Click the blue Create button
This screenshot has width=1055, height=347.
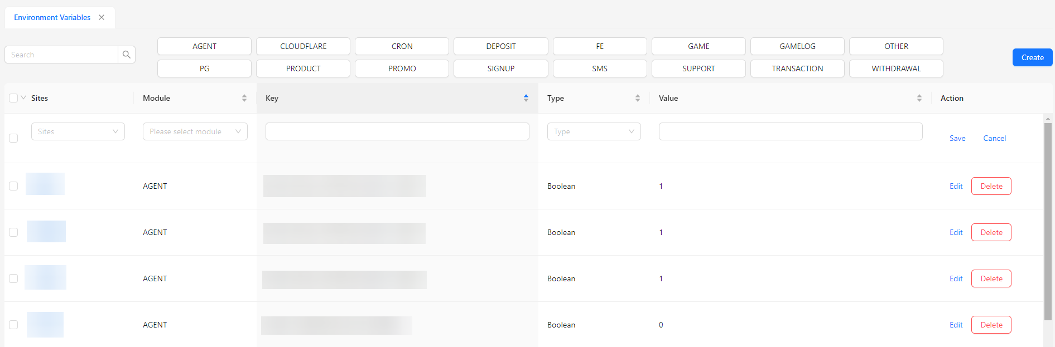pyautogui.click(x=1032, y=57)
